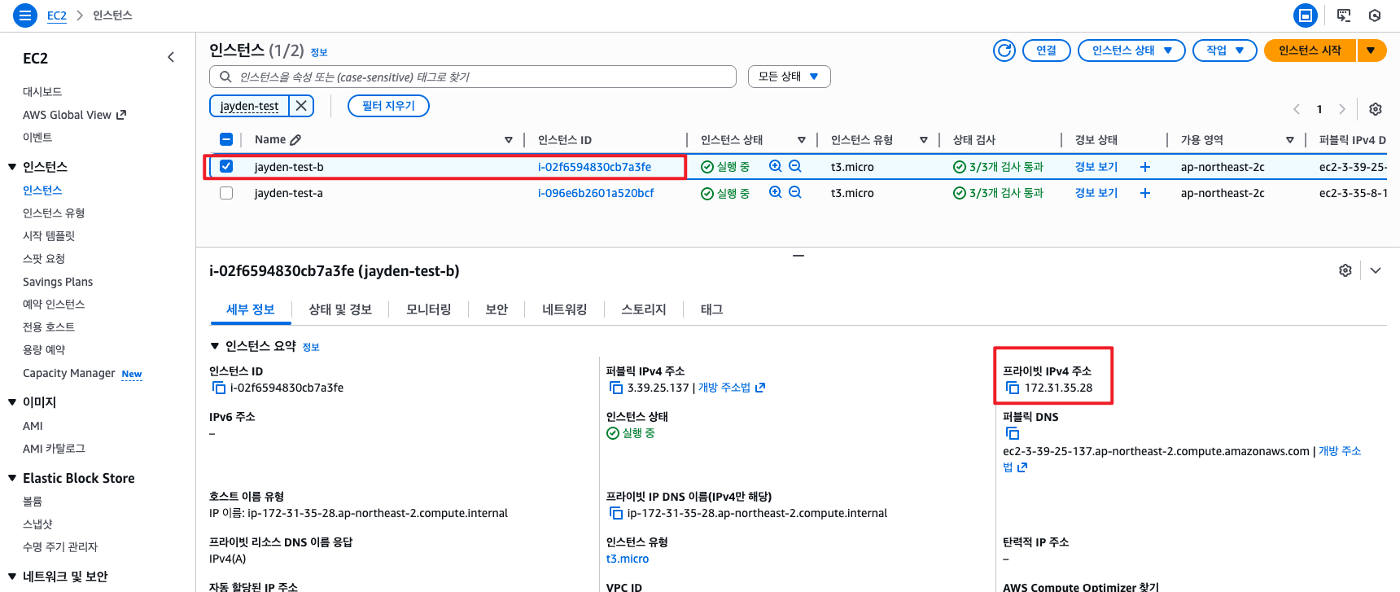Screen dimensions: 1400x592
Task: Go to next page of instances
Action: 1342,109
